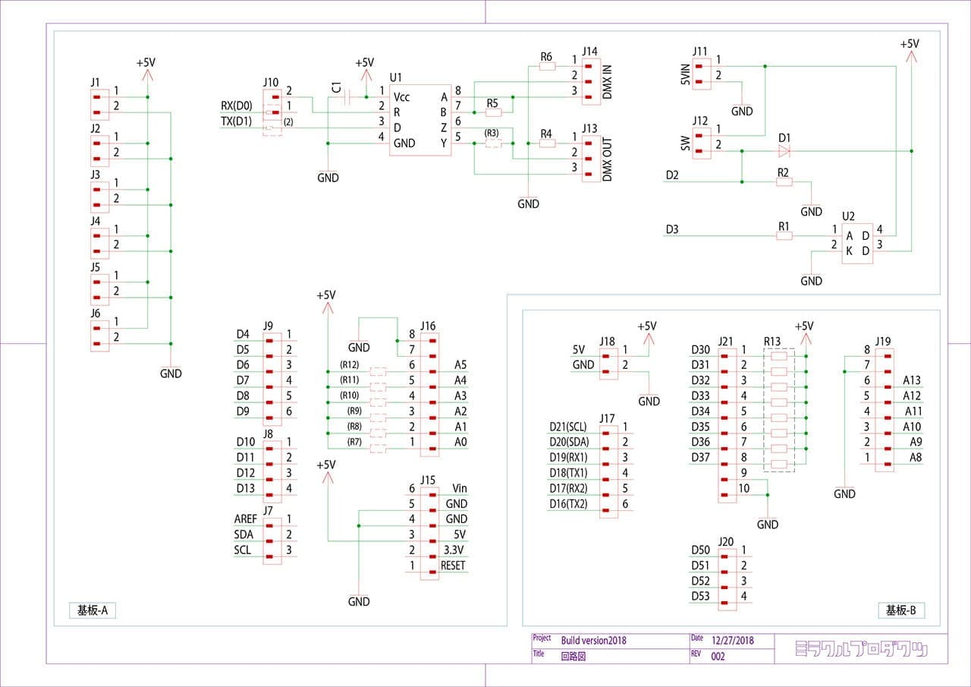Screen dimensions: 971x687
Task: Click resistor R5 symbol
Action: pyautogui.click(x=493, y=112)
